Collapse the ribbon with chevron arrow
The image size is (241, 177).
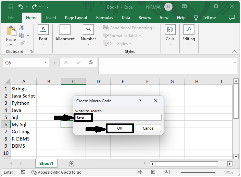point(234,51)
